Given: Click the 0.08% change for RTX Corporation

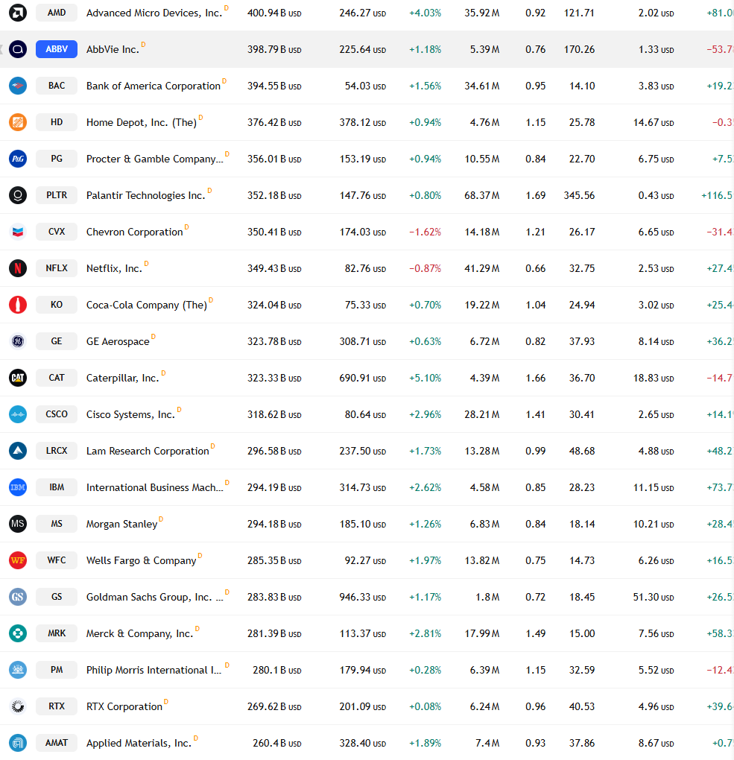Looking at the screenshot, I should 425,706.
